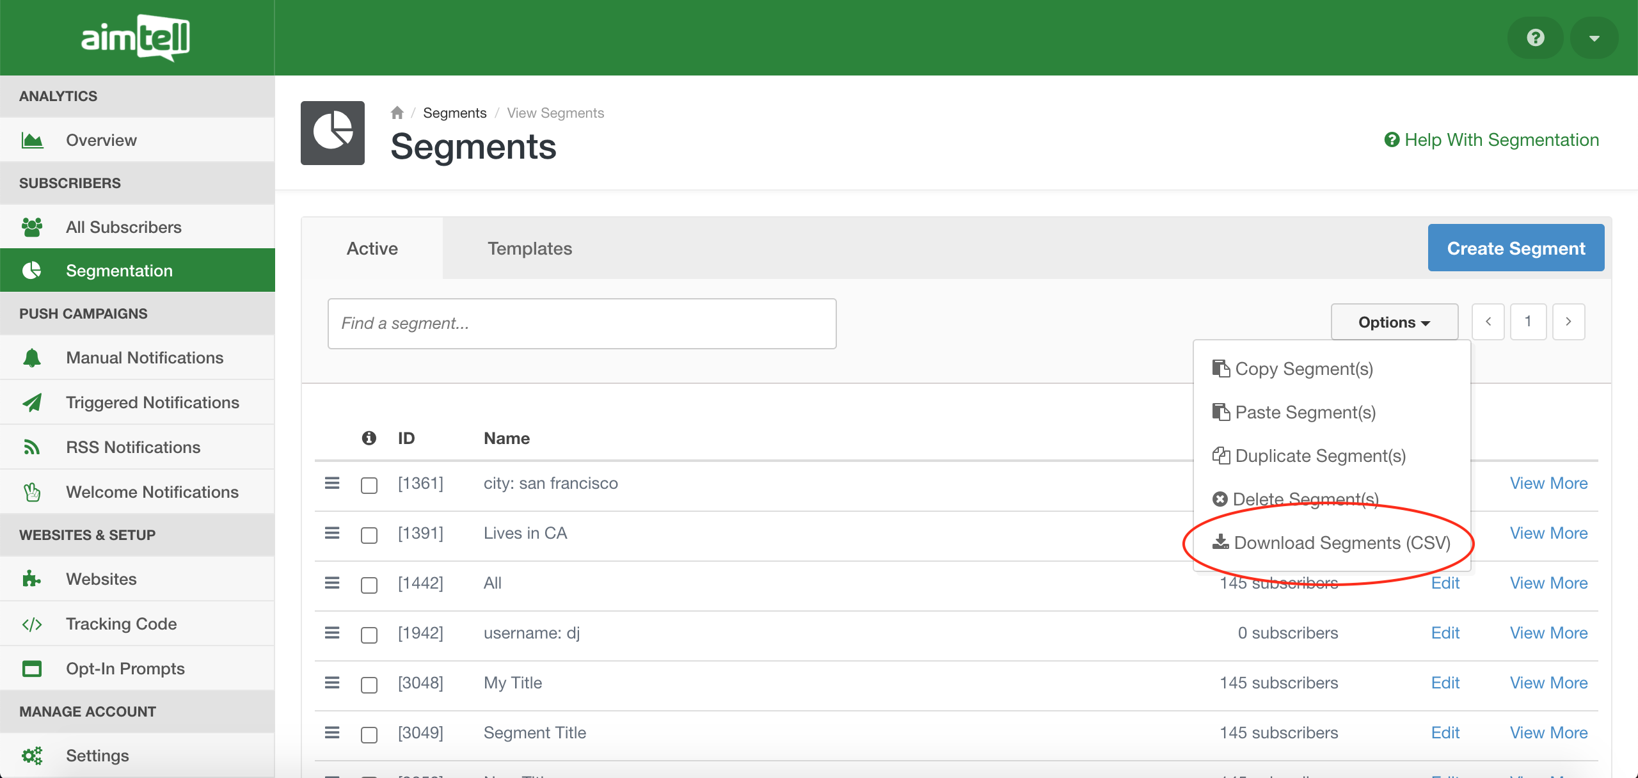Open the Options dropdown

(1394, 322)
